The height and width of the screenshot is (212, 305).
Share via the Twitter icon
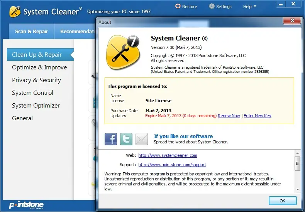pos(126,139)
